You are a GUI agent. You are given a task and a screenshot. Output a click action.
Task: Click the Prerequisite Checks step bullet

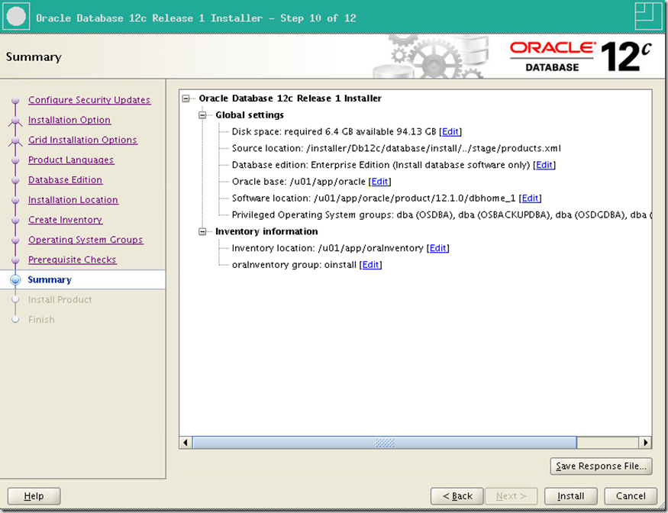(x=15, y=261)
